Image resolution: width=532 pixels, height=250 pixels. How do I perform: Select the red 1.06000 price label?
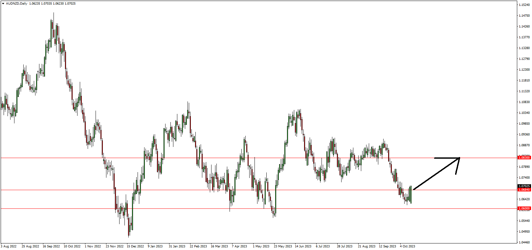pyautogui.click(x=524, y=208)
